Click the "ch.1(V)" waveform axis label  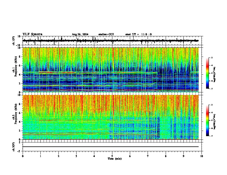point(14,41)
